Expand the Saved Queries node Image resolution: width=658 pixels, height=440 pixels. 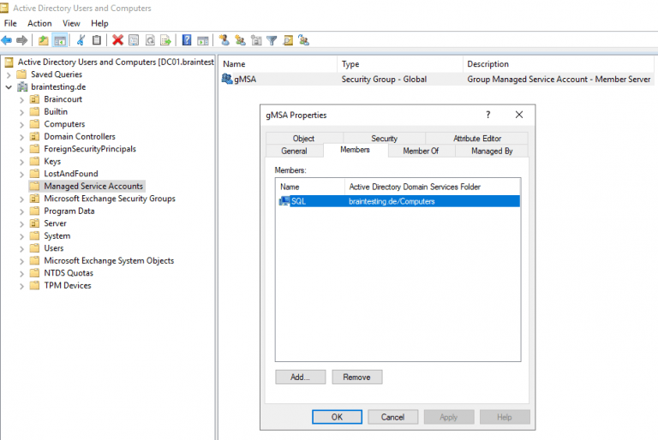click(x=9, y=75)
